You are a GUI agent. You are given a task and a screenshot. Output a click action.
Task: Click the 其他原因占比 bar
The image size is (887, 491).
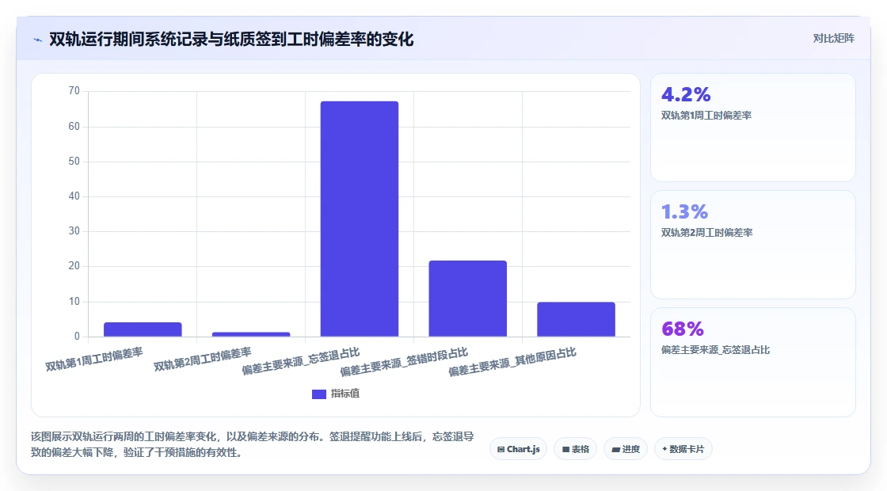coord(576,320)
